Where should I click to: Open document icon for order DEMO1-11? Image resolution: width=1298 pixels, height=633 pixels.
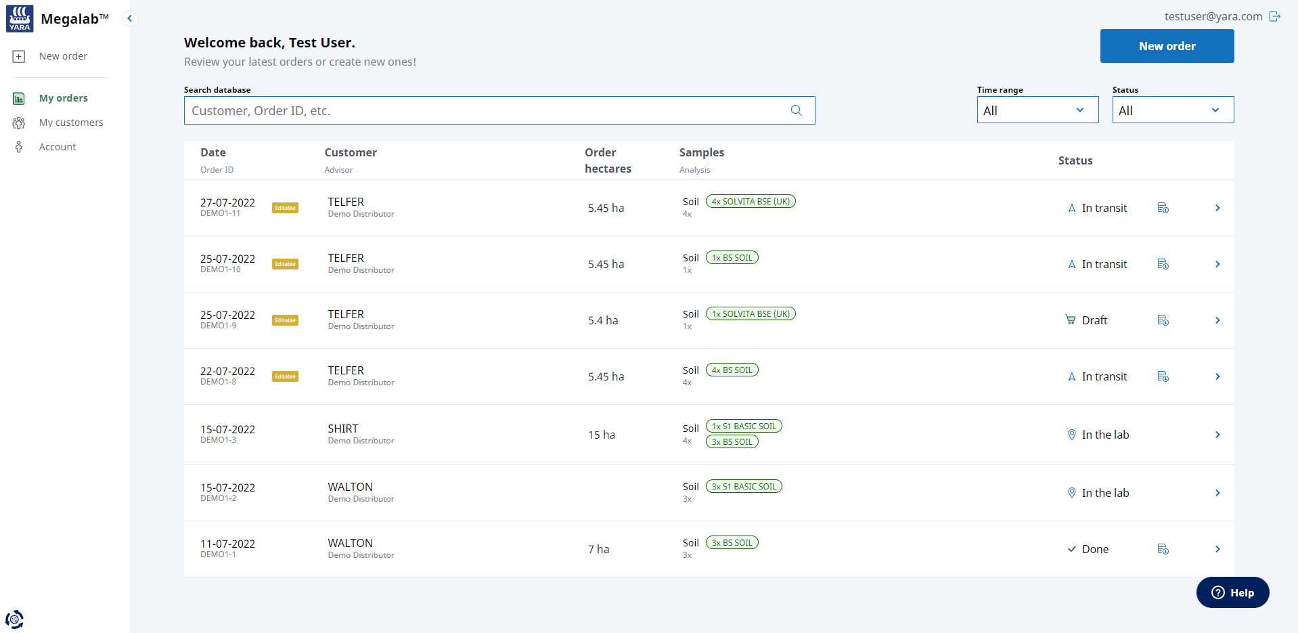coord(1163,208)
